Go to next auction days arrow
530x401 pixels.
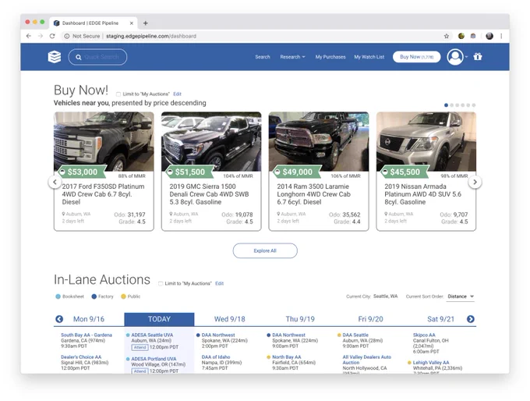click(471, 319)
